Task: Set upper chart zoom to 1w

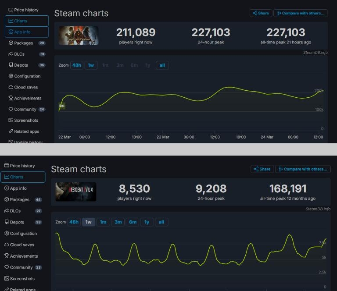Action: pos(91,65)
